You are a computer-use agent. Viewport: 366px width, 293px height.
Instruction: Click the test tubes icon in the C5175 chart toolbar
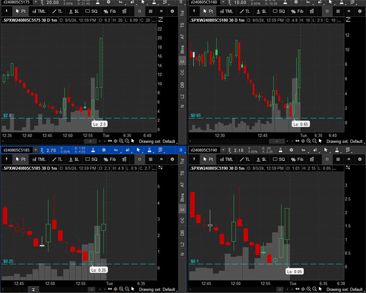(124, 11)
